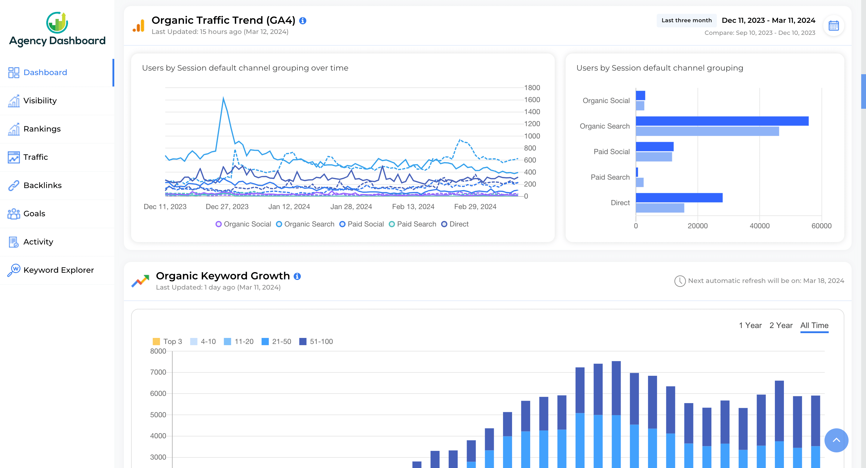Image resolution: width=866 pixels, height=468 pixels.
Task: Select the 1 Year range tab
Action: 750,325
